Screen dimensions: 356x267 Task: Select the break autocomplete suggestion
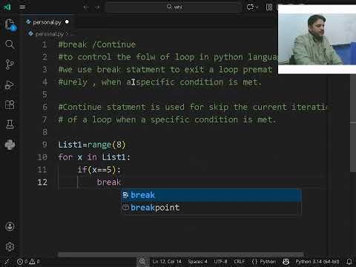click(211, 195)
